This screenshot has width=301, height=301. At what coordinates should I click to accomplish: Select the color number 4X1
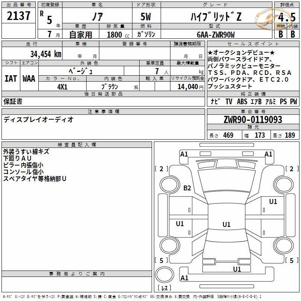pyautogui.click(x=62, y=87)
